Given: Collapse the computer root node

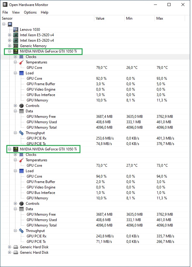Looking at the screenshot, I should pos(4,24).
